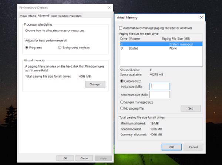Switch to the Visual Effects tab
Screen dimensions: 222x165
28,16
